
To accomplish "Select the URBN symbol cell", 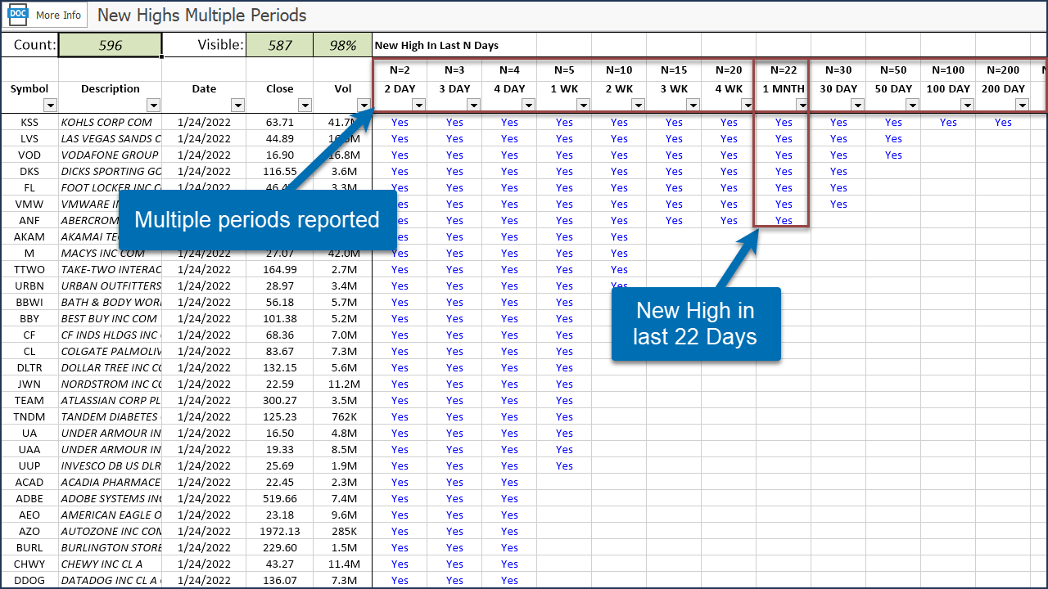I will point(29,286).
